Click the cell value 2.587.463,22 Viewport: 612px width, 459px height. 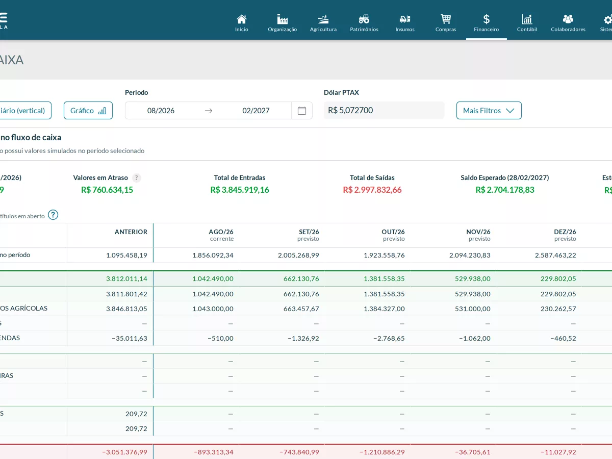555,255
